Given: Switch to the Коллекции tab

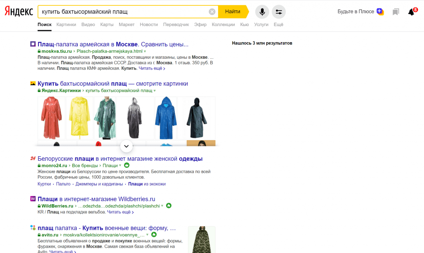Looking at the screenshot, I should [x=223, y=24].
